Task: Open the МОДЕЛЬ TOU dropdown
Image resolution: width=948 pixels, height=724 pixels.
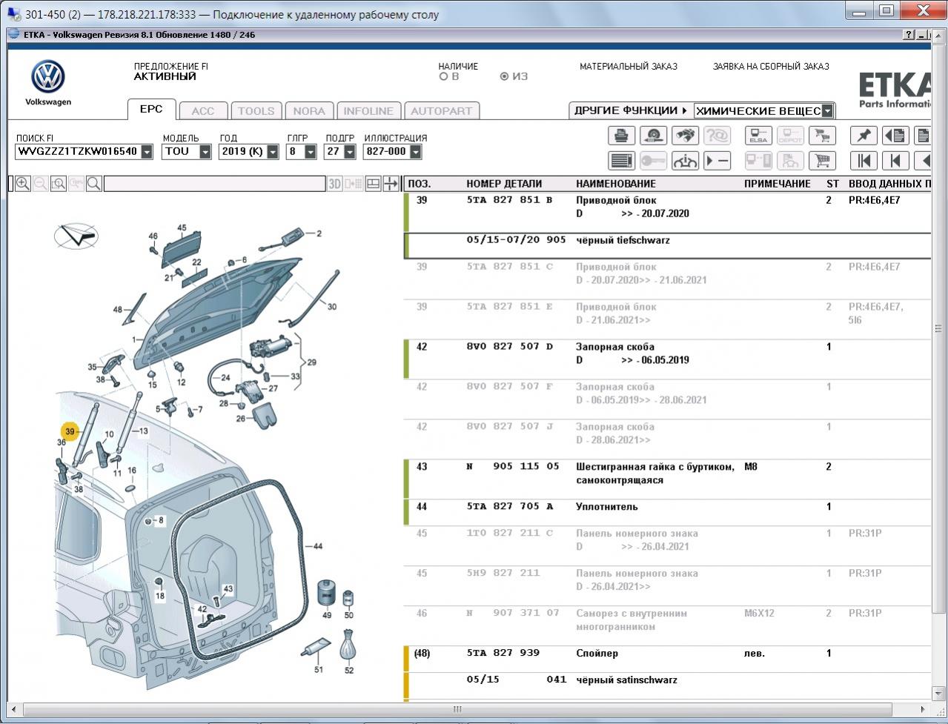Action: 205,152
